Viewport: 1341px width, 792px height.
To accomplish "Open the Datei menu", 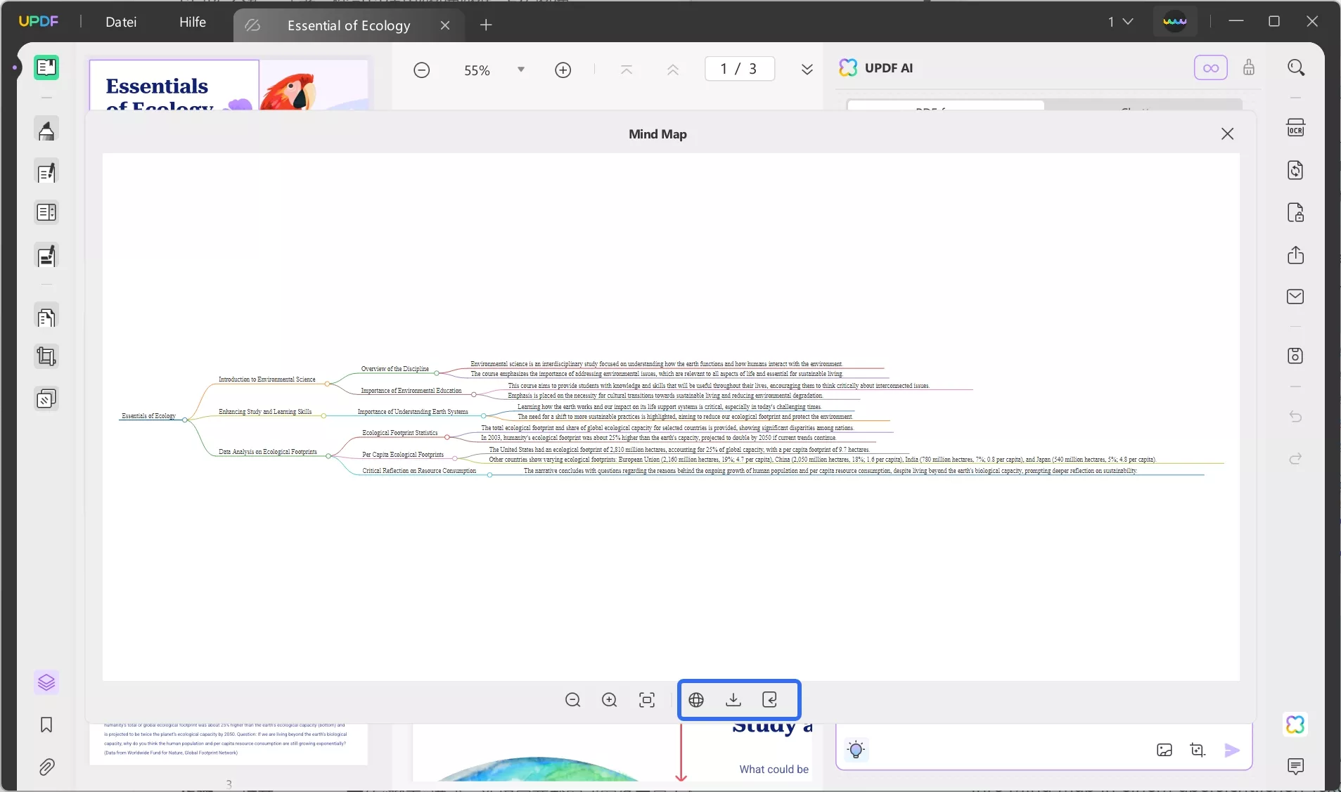I will [121, 22].
